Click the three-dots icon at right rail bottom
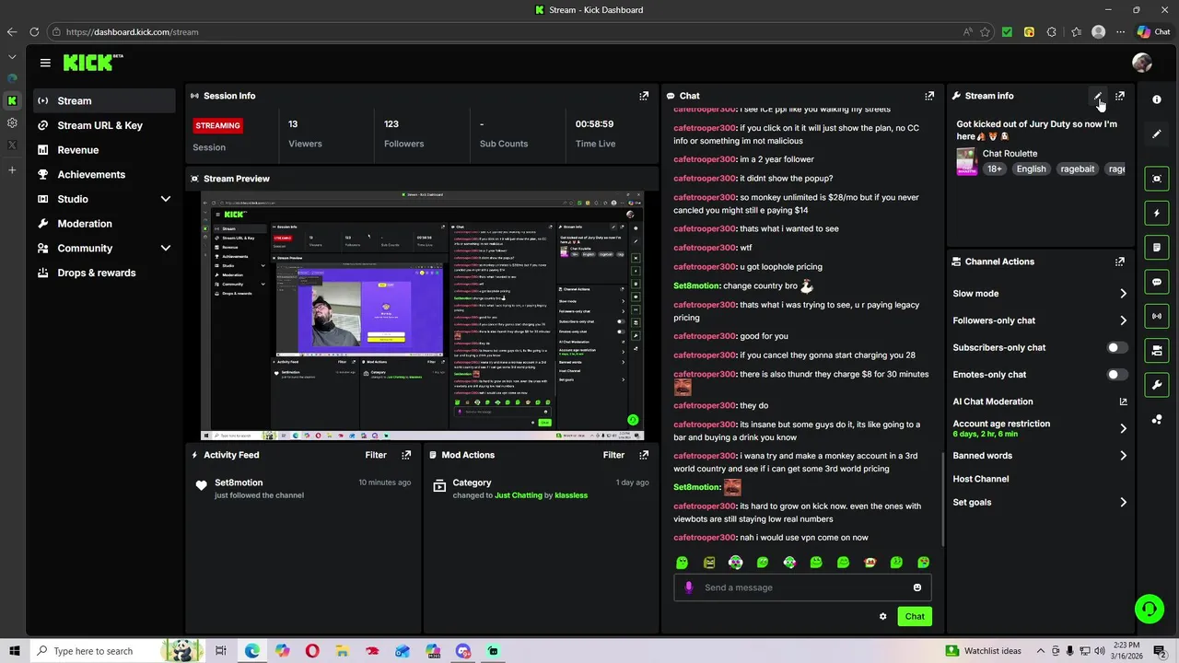This screenshot has height=663, width=1179. (x=1157, y=420)
